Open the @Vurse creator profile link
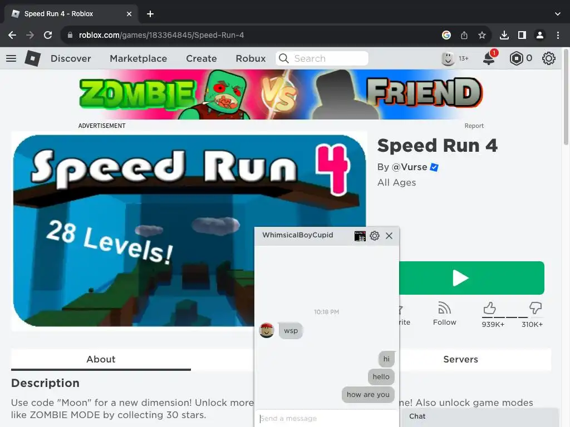This screenshot has height=427, width=570. click(409, 167)
